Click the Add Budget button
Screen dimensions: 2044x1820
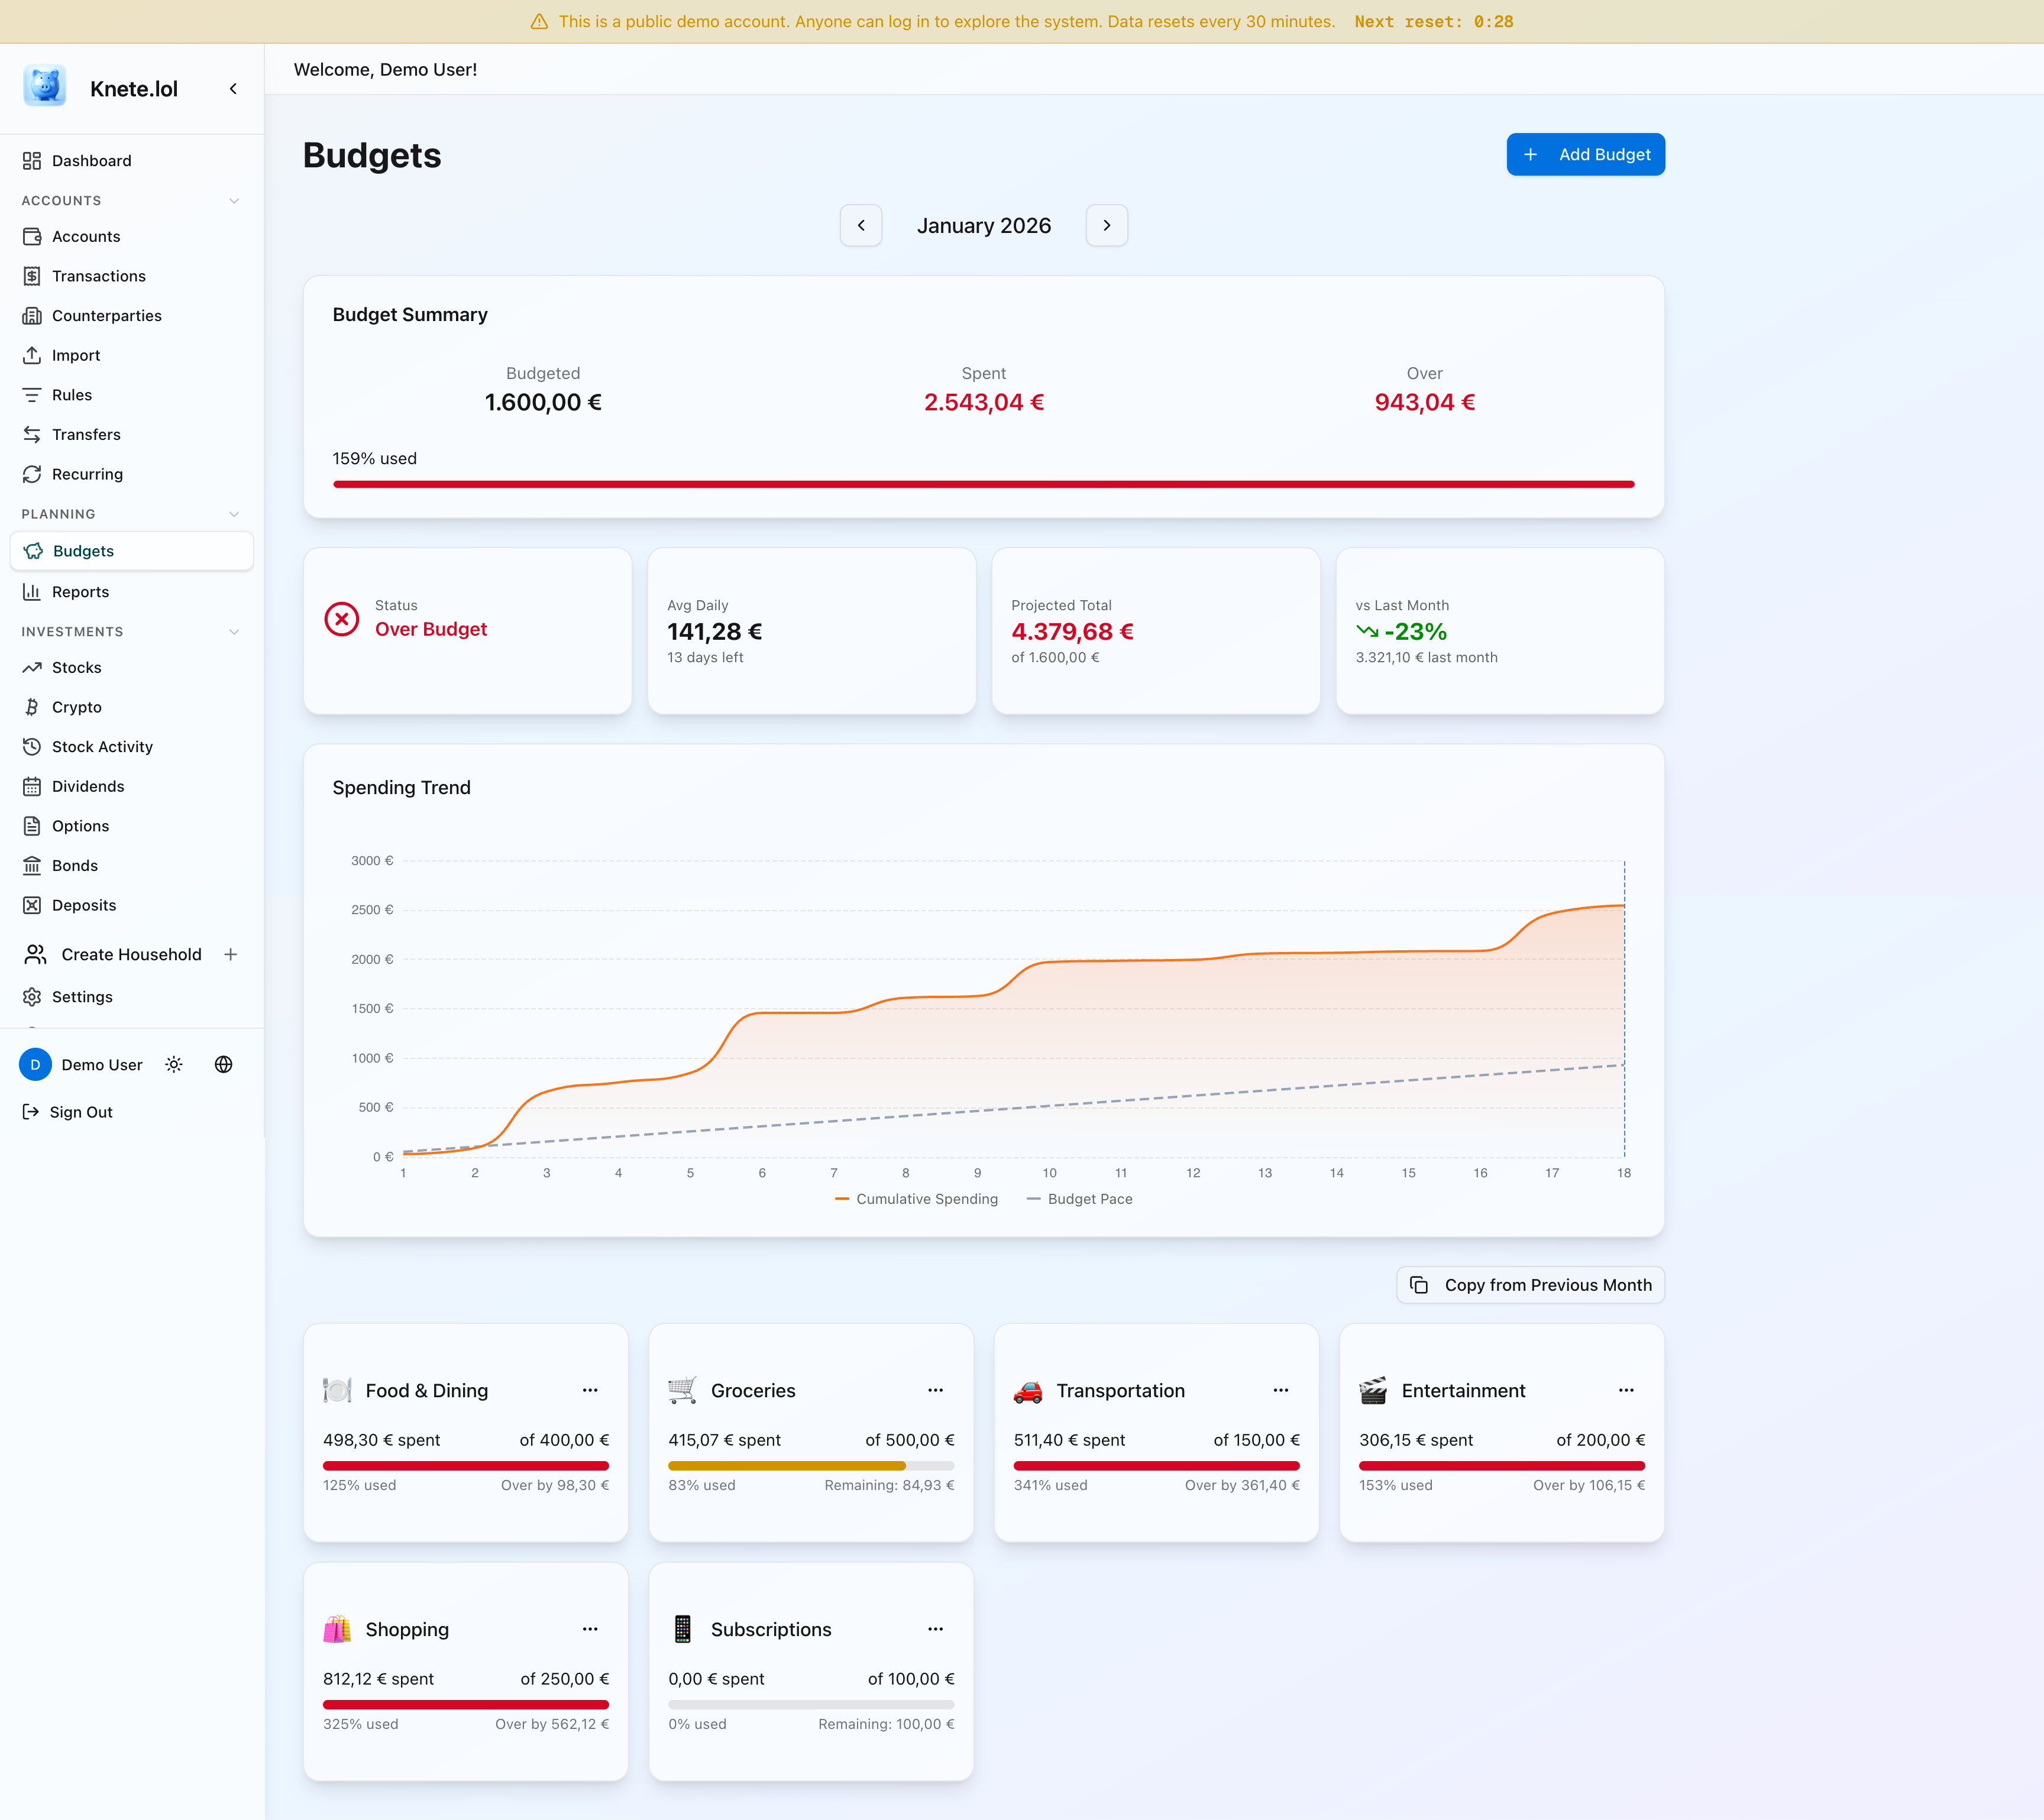click(x=1585, y=154)
